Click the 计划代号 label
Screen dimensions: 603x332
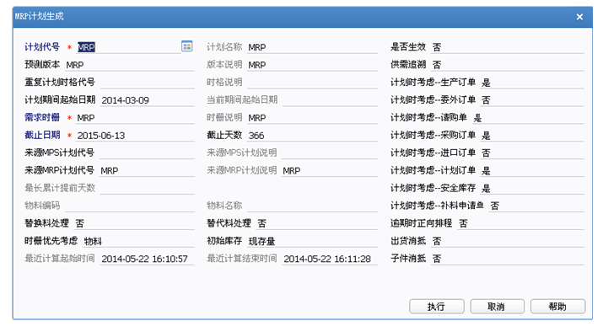[x=42, y=47]
